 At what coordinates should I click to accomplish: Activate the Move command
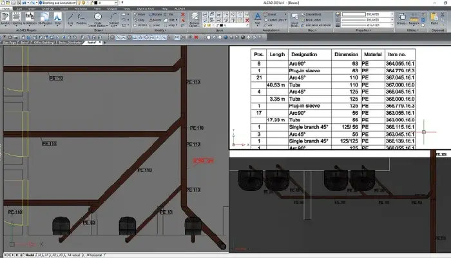139,14
